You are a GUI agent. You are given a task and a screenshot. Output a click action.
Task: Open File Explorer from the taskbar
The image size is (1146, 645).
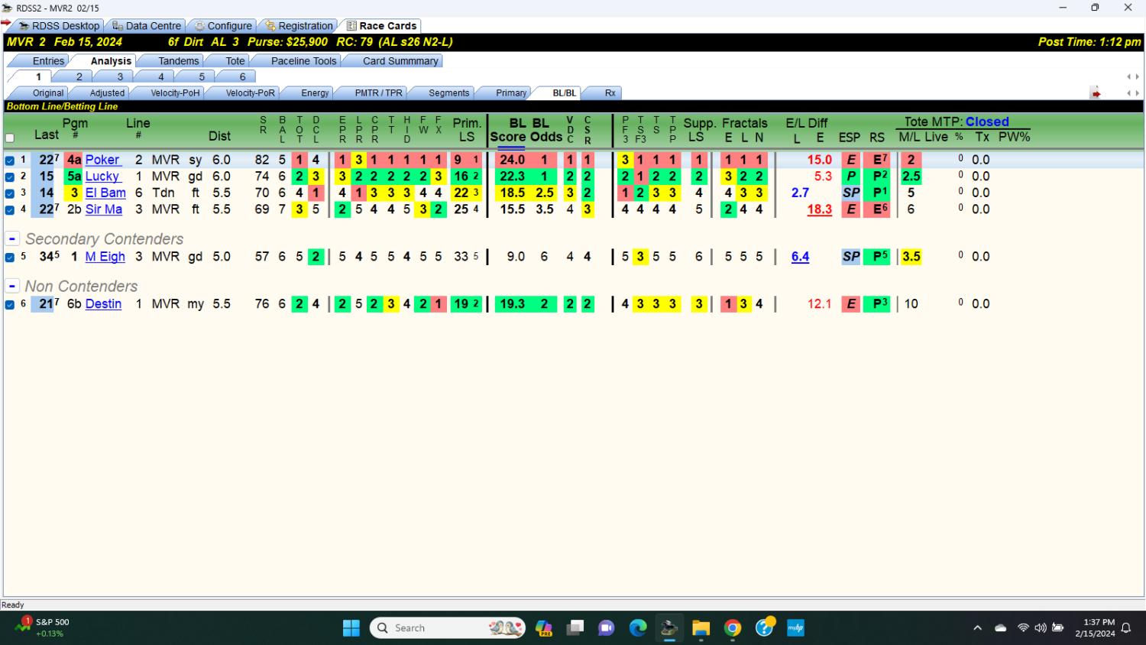click(x=701, y=628)
